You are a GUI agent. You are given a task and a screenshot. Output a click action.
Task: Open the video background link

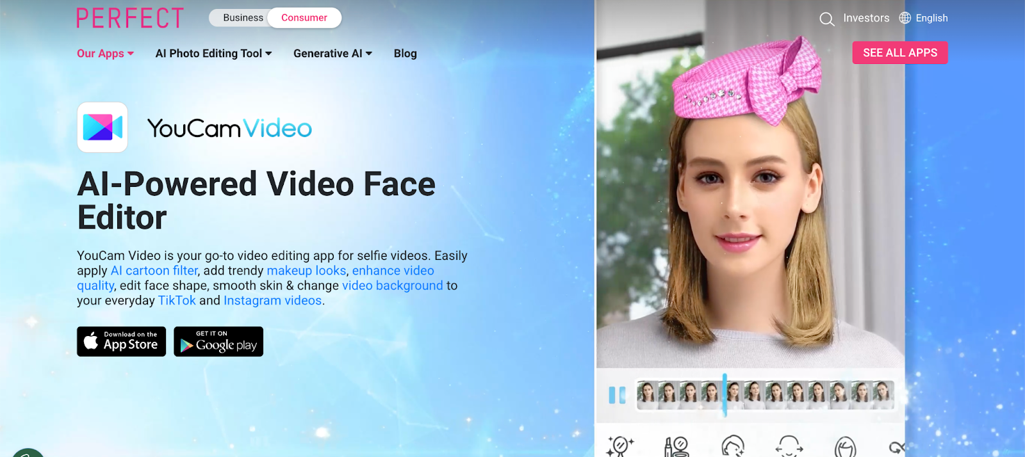point(392,285)
